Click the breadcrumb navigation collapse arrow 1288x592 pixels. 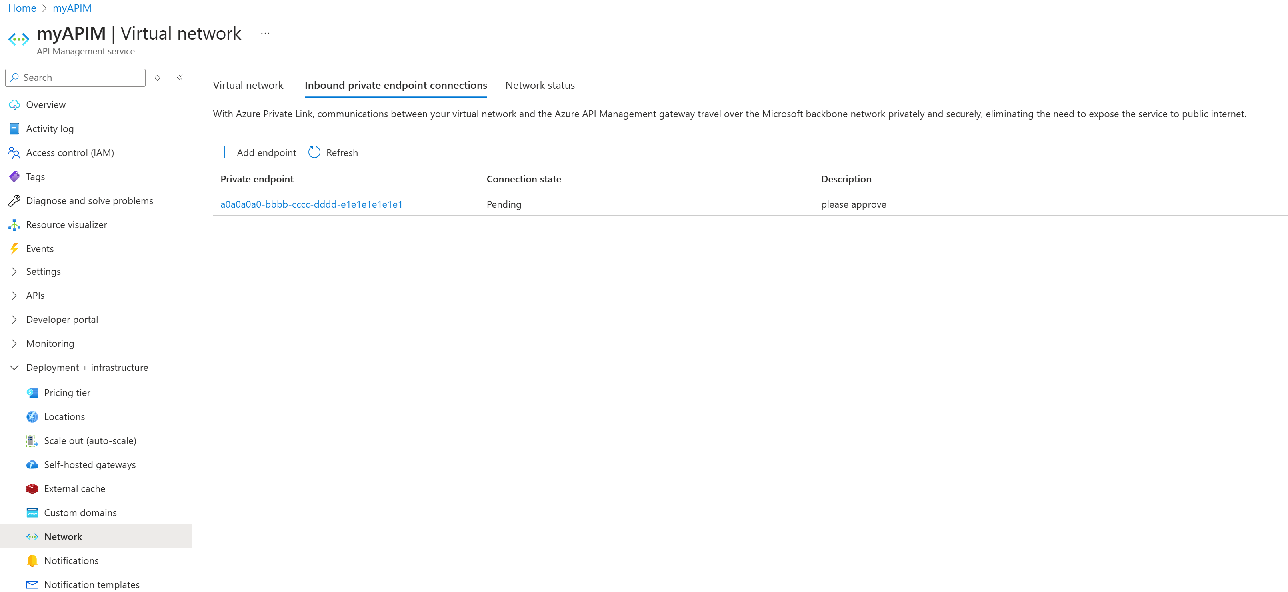180,76
